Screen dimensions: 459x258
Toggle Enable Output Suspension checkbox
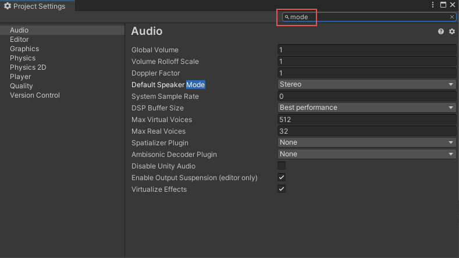[x=282, y=178]
